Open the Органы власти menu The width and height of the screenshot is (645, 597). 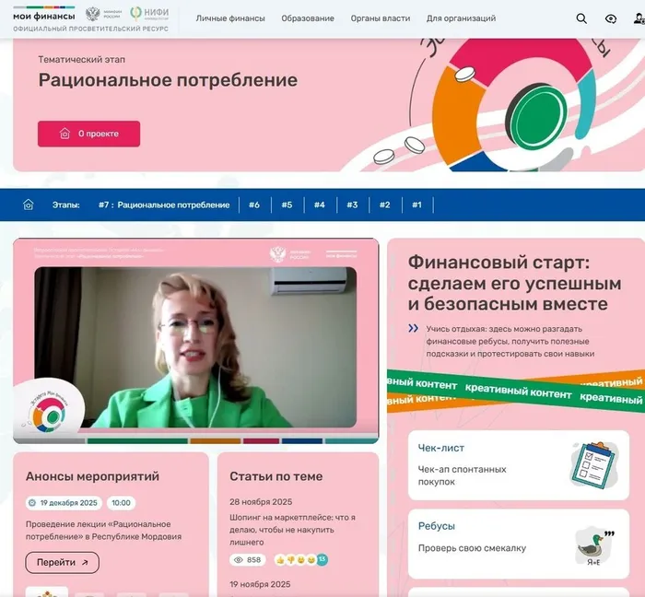click(380, 18)
